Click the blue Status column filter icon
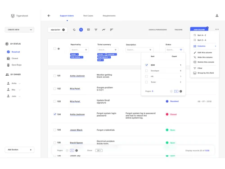The height and width of the screenshot is (169, 225). pos(181,50)
